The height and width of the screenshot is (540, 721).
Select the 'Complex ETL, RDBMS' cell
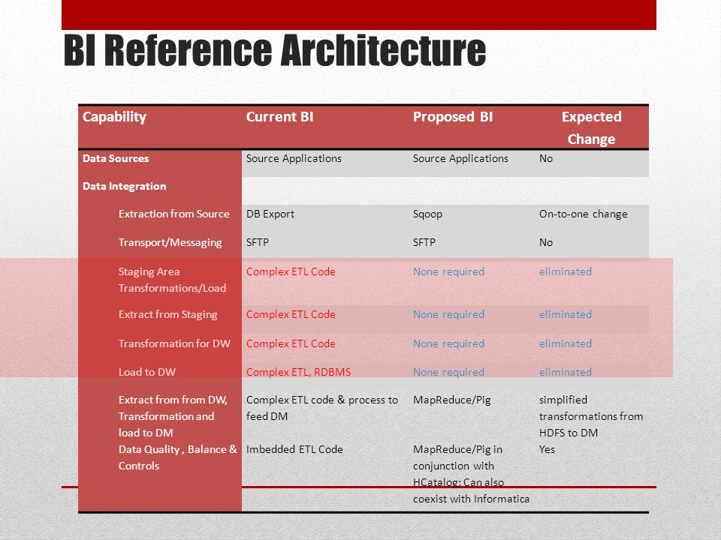coord(298,372)
